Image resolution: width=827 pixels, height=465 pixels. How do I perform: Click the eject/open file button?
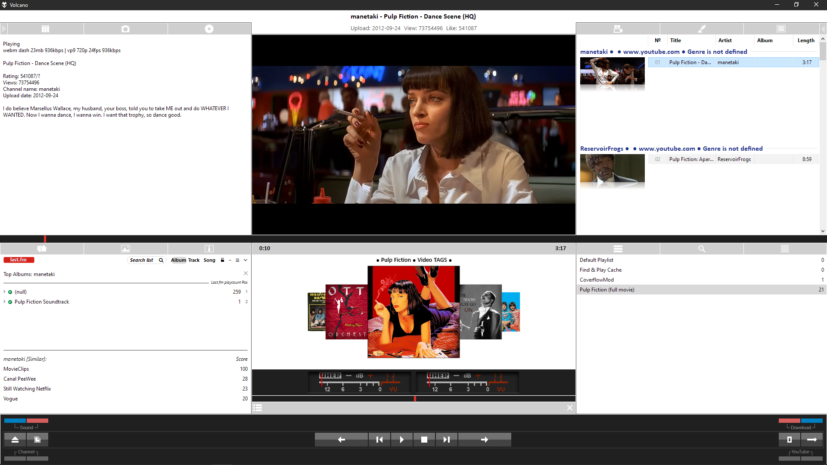tap(15, 440)
